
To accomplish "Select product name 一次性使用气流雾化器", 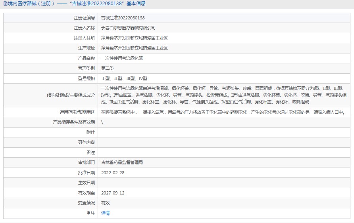I will (x=122, y=58).
